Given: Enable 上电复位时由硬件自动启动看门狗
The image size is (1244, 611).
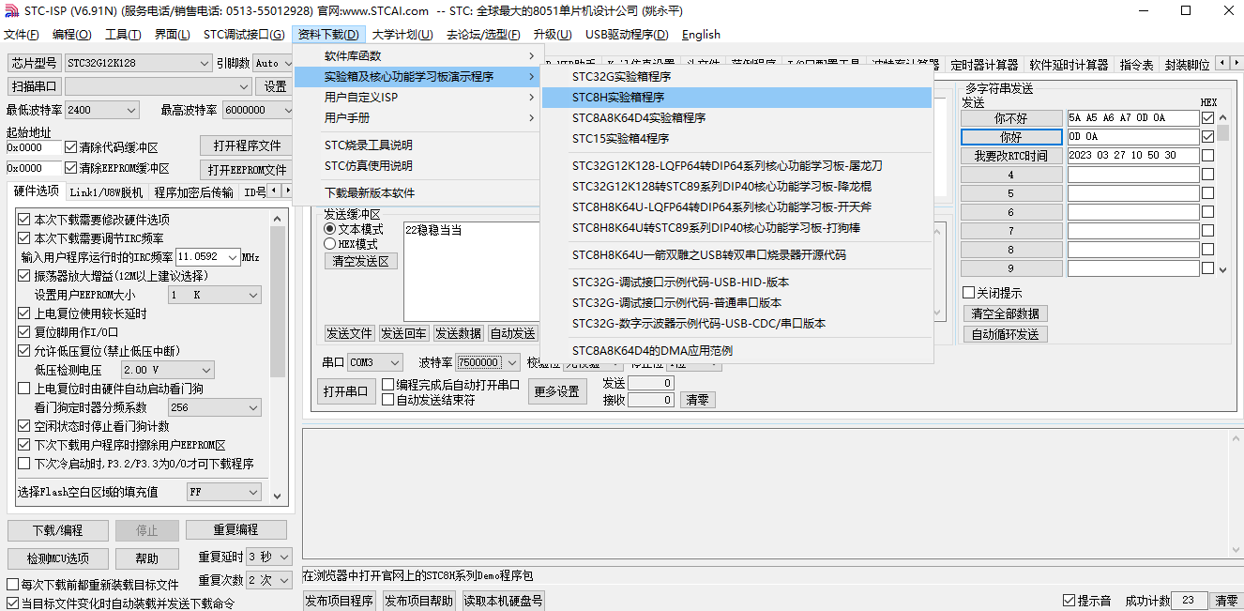Looking at the screenshot, I should pyautogui.click(x=24, y=389).
